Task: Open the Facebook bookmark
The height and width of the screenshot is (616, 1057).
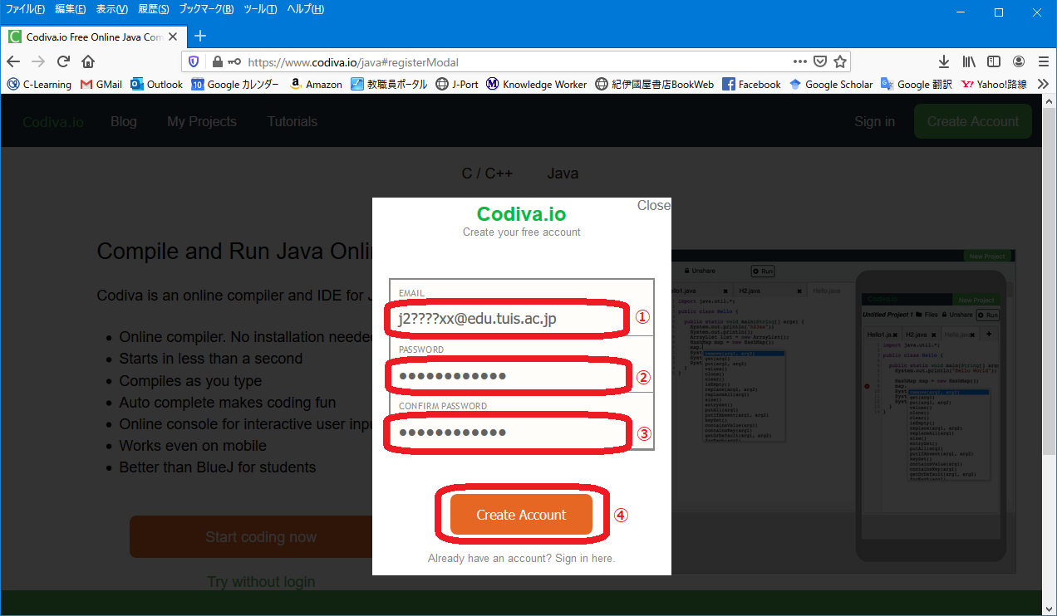Action: [x=752, y=84]
